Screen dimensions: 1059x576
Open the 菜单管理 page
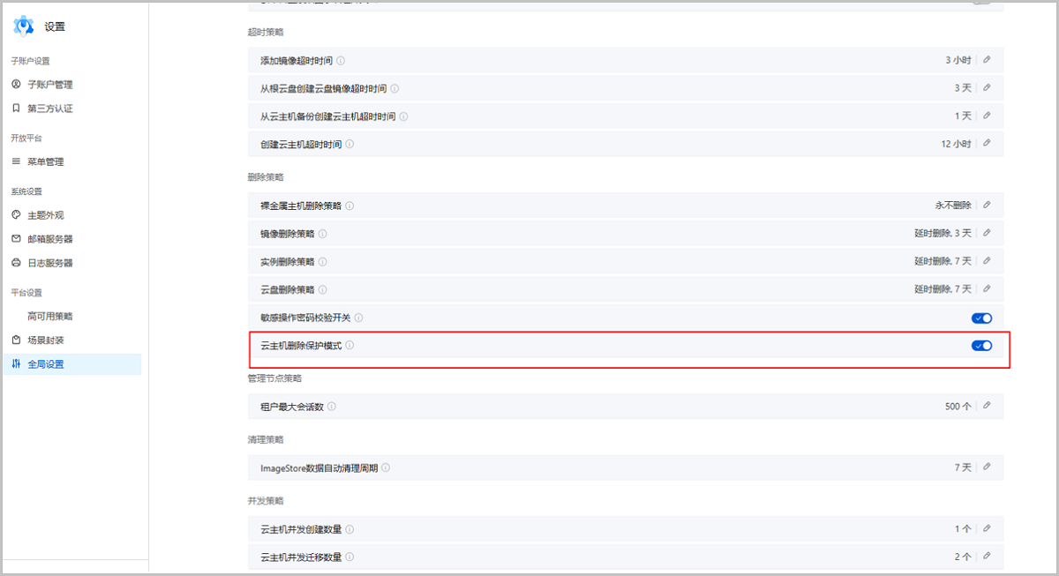click(x=45, y=161)
